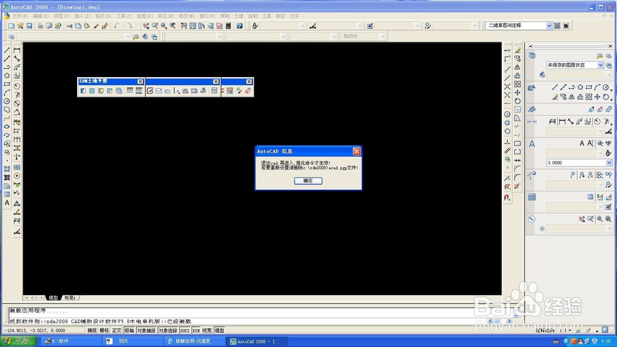Open the 格式 menu
The image size is (617, 347).
(x=103, y=16)
